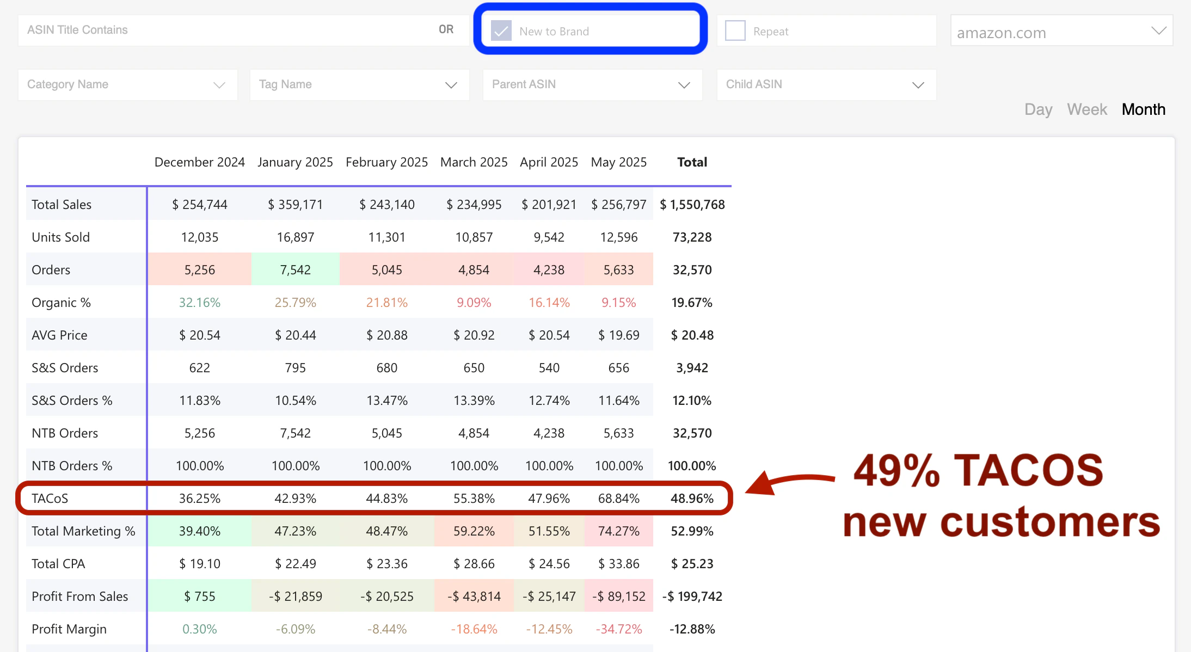Image resolution: width=1191 pixels, height=652 pixels.
Task: Select the Organic % row label
Action: 61,303
